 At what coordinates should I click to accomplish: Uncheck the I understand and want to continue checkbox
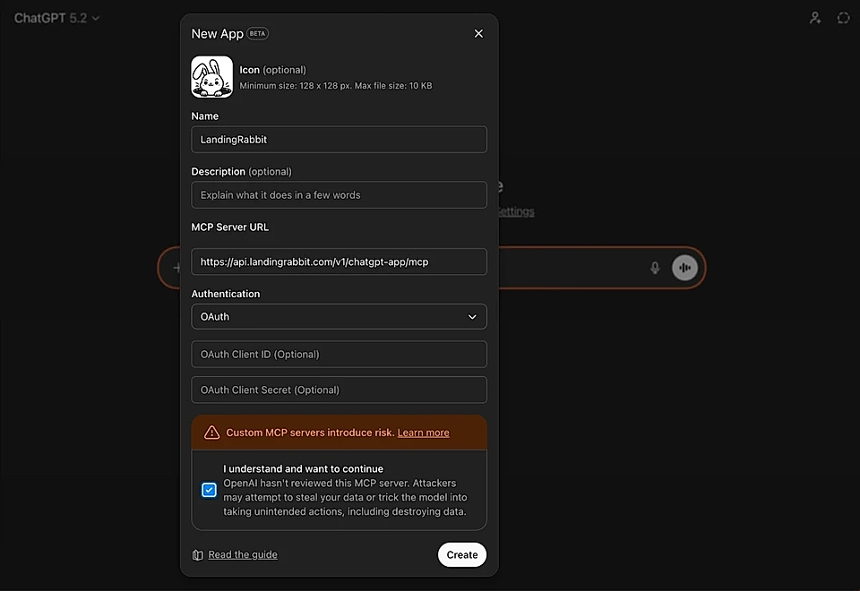coord(209,490)
